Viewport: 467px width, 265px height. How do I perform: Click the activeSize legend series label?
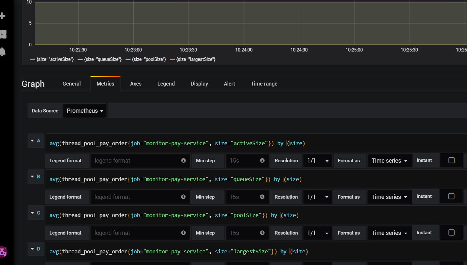(55, 59)
